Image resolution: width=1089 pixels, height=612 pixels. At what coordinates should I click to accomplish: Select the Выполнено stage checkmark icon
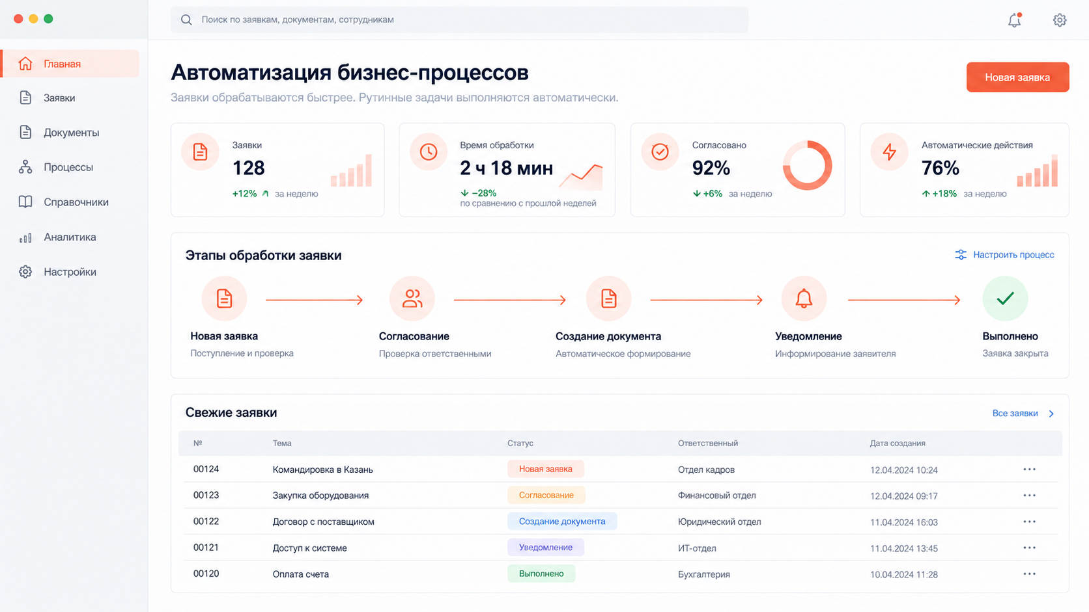(x=1005, y=299)
